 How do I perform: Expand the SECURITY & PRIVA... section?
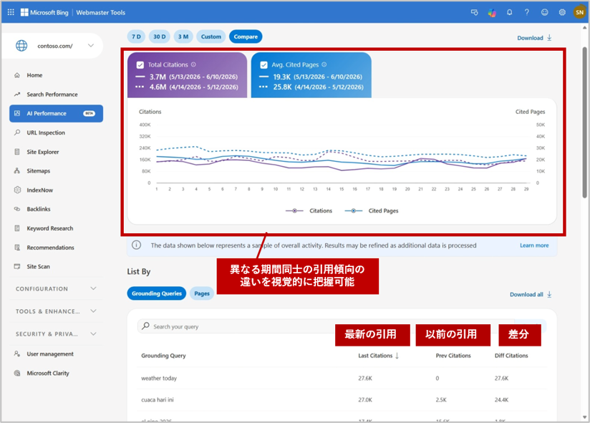coord(56,334)
